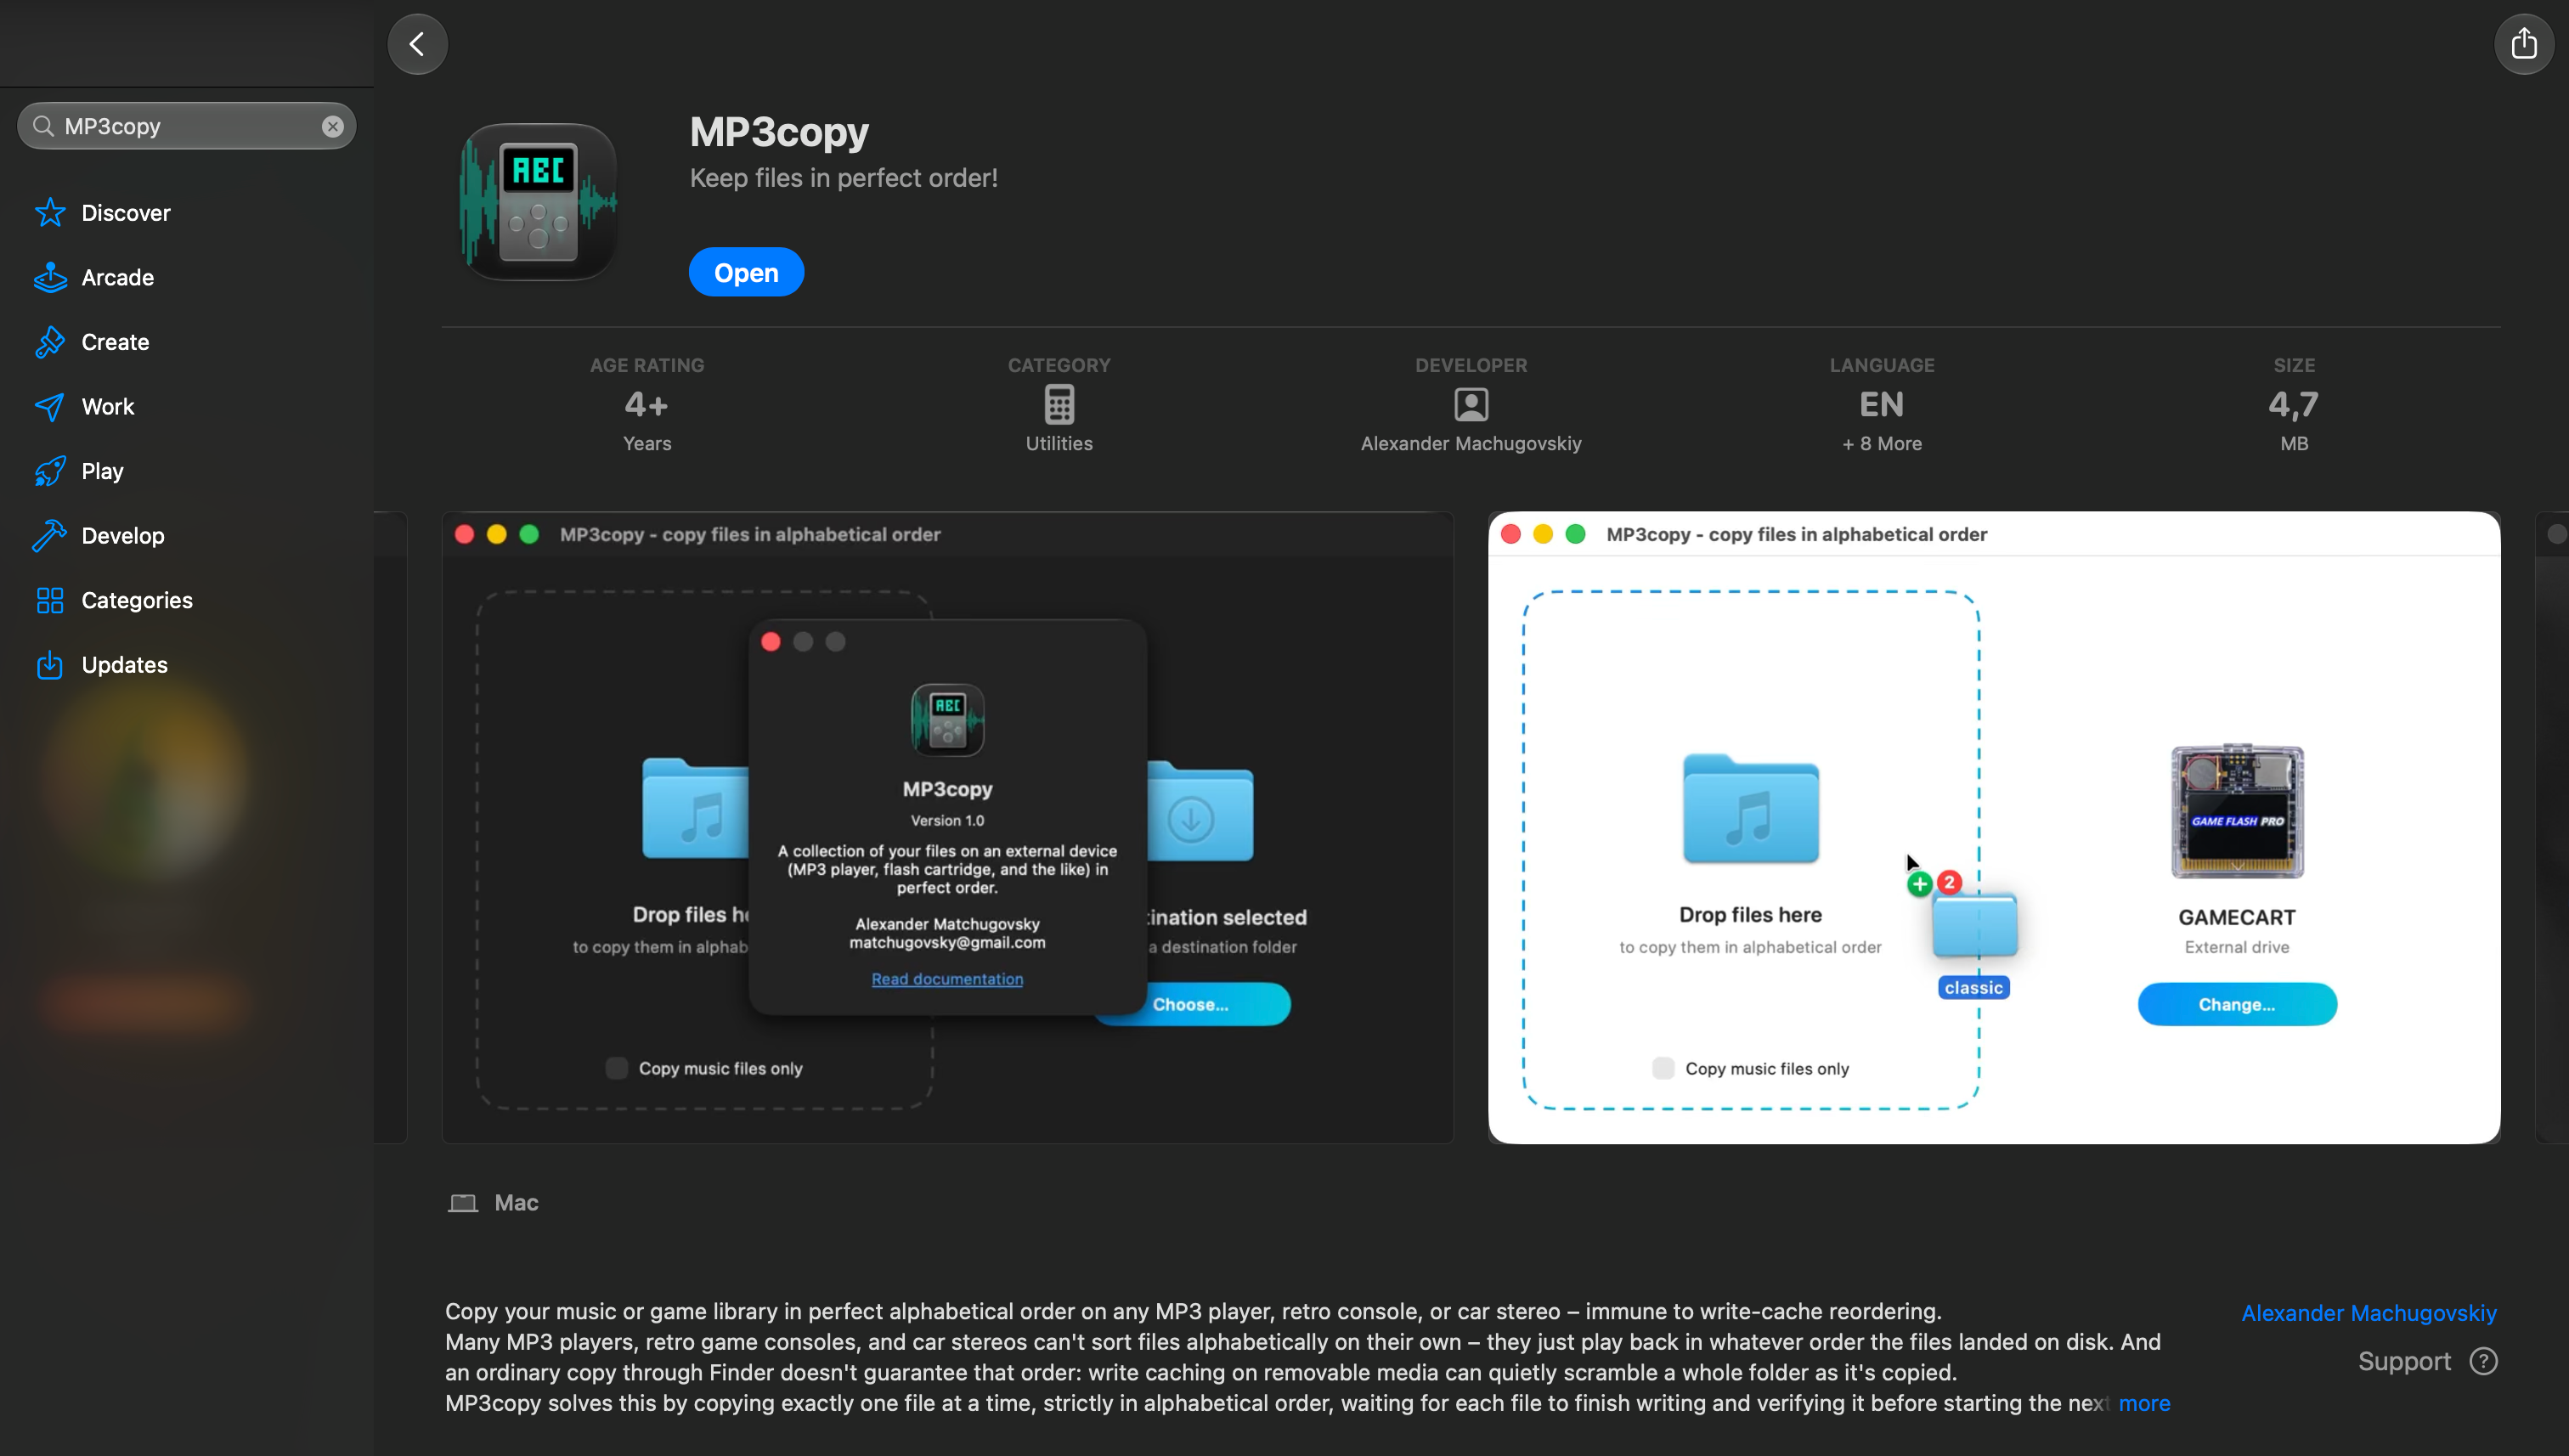Screen dimensions: 2569x1456
Task: Click the Choose... button in screenshot
Action: (1190, 1004)
